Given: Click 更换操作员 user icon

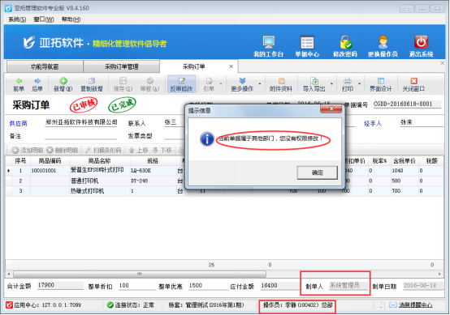Looking at the screenshot, I should [x=383, y=42].
